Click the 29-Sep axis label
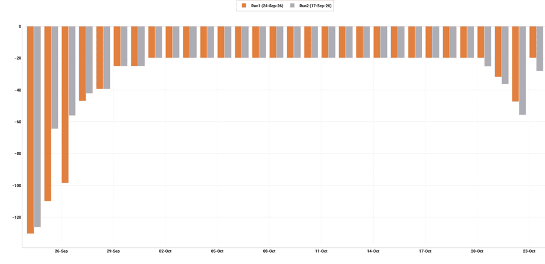 coord(113,251)
